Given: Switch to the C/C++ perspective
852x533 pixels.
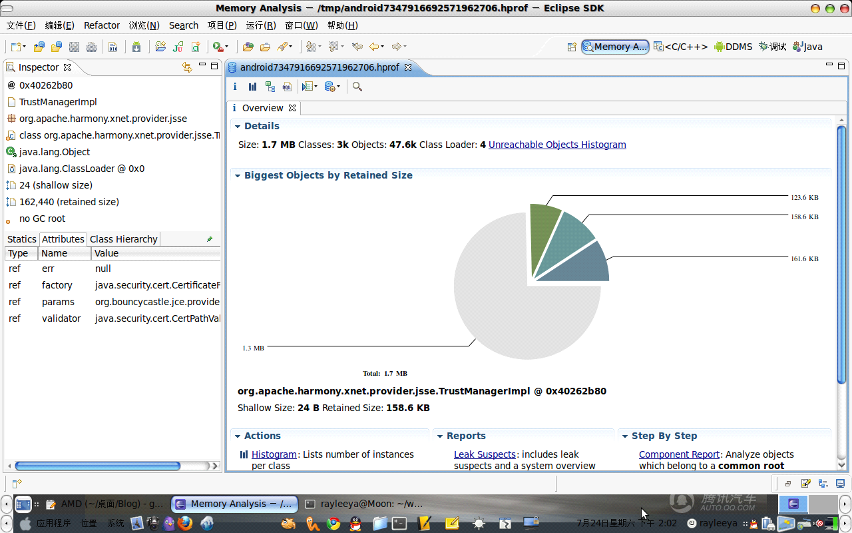Looking at the screenshot, I should (680, 47).
